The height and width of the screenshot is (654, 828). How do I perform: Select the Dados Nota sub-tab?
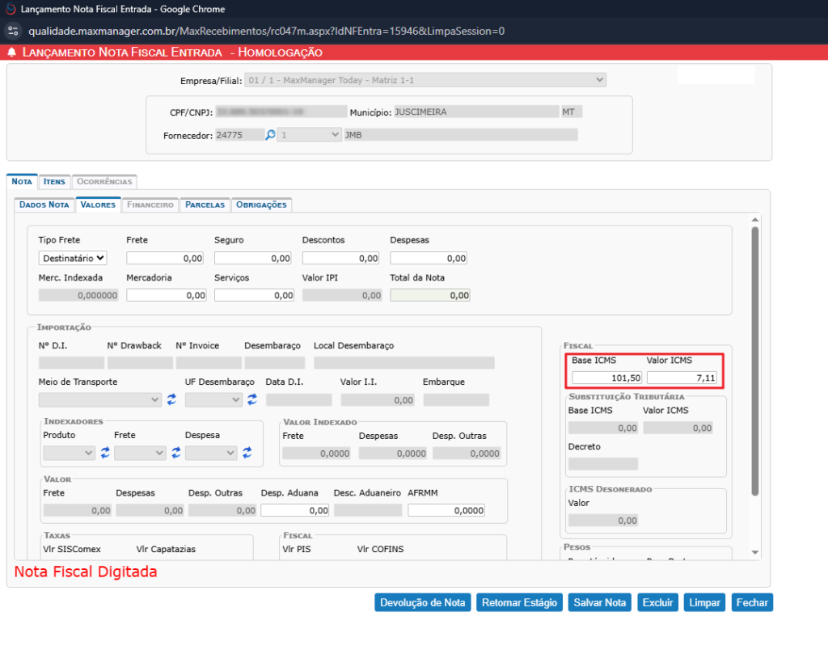[44, 205]
